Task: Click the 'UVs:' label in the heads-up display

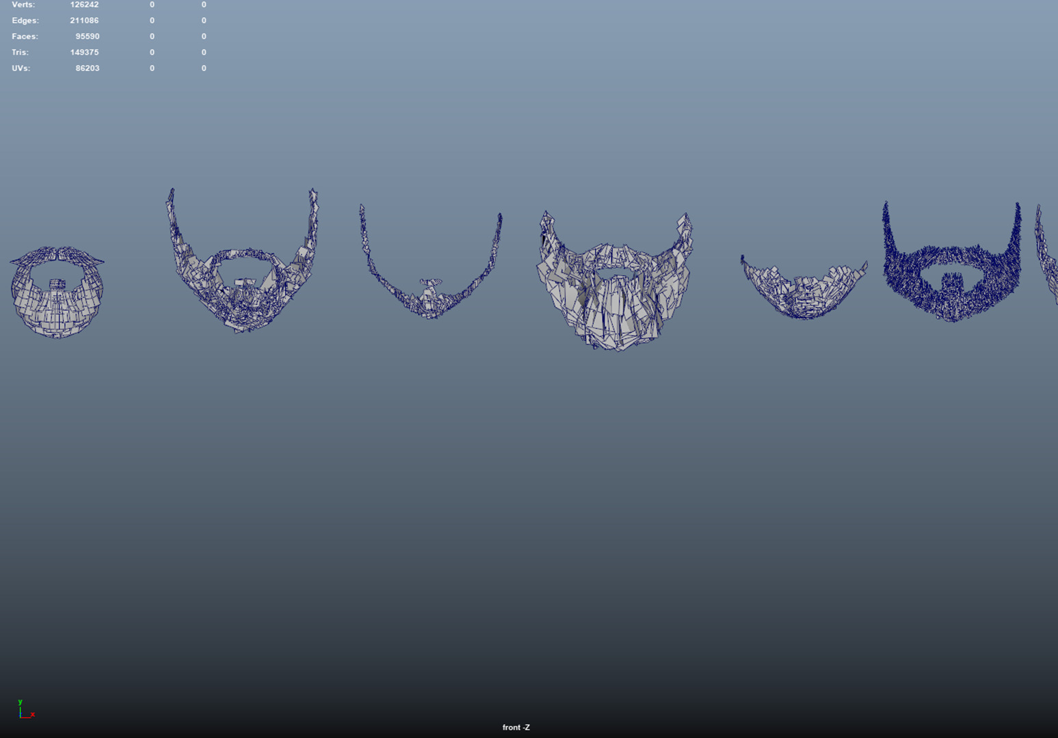Action: [21, 68]
